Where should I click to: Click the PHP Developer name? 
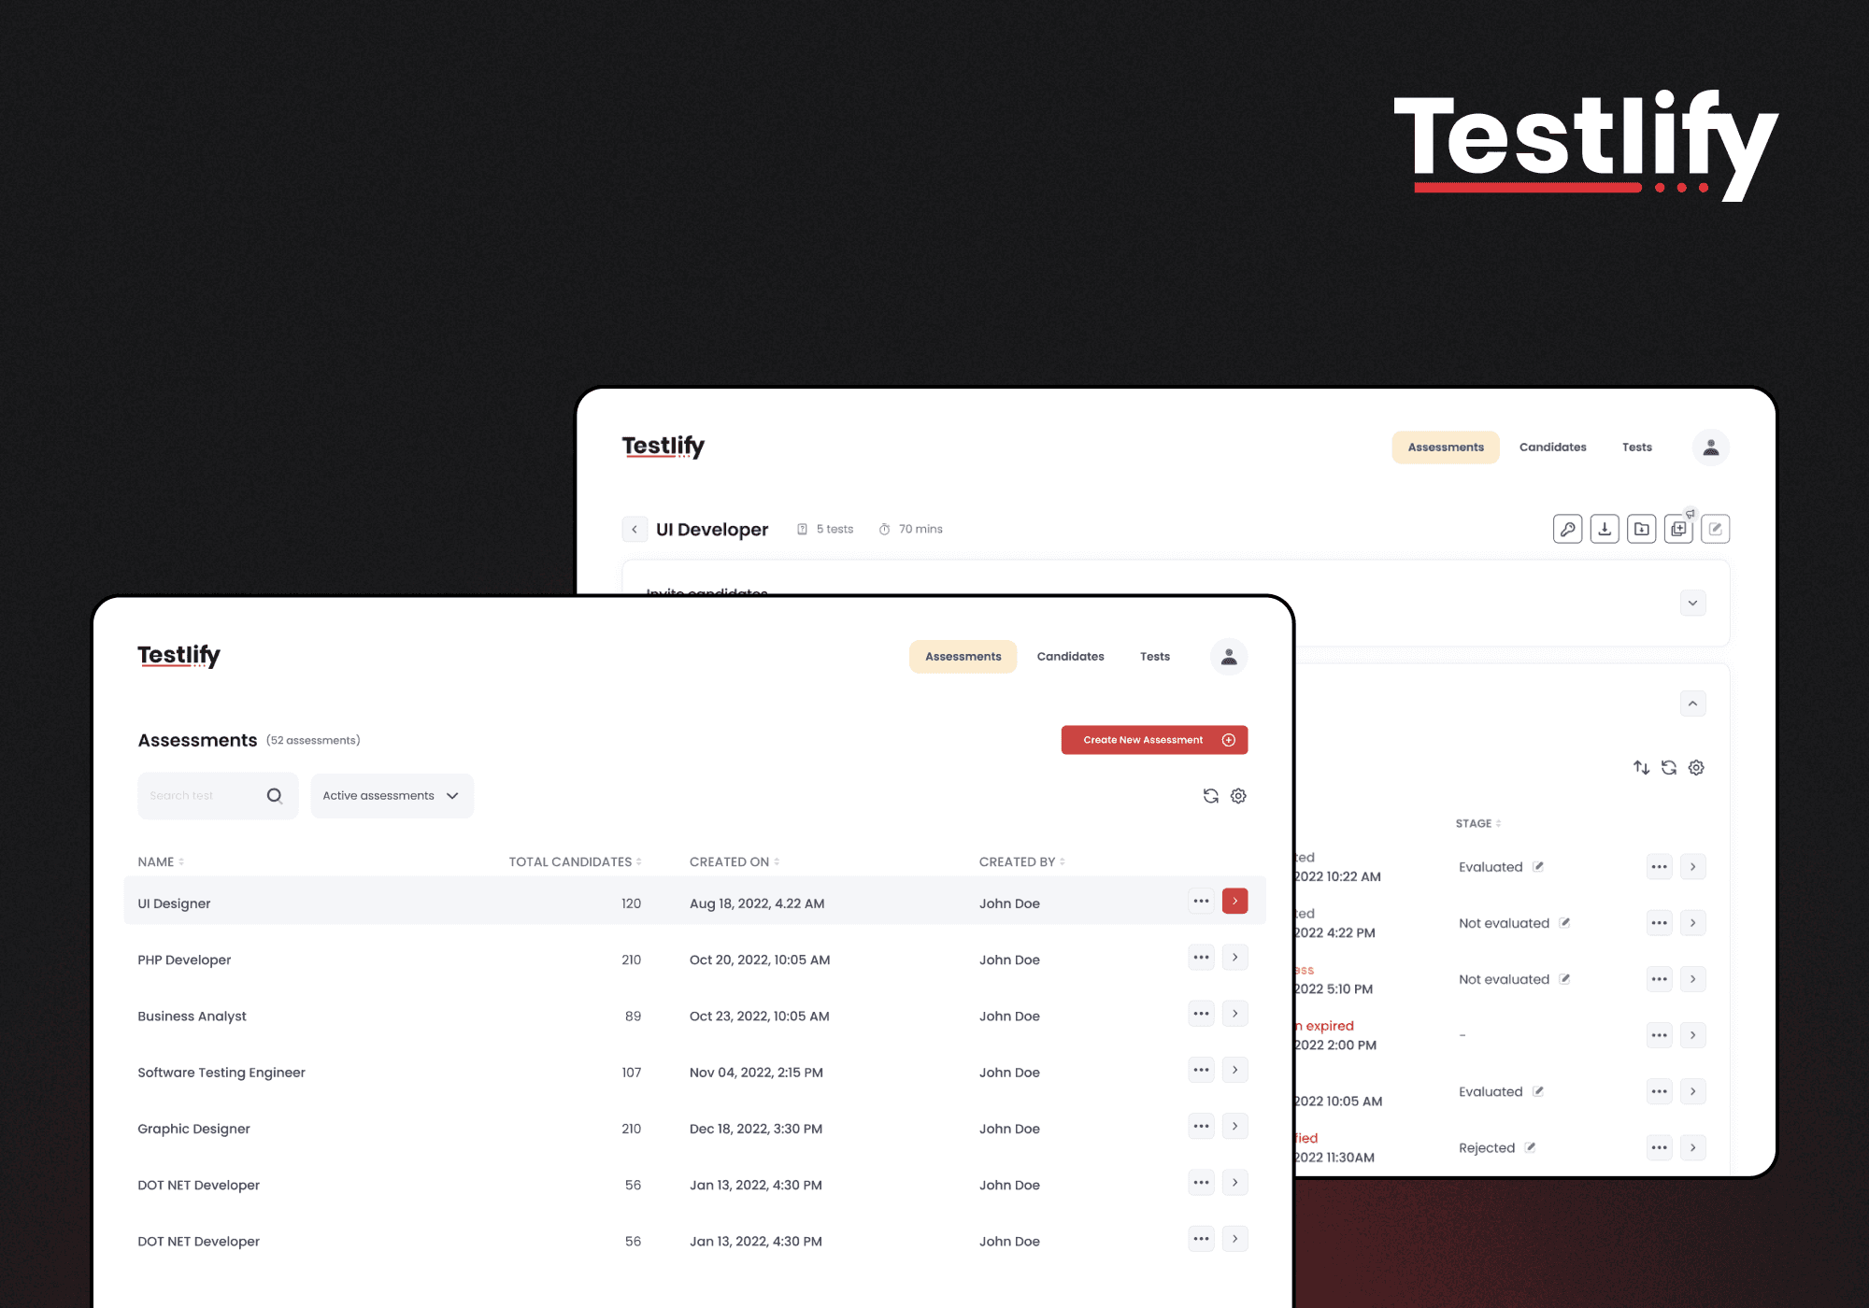click(184, 960)
